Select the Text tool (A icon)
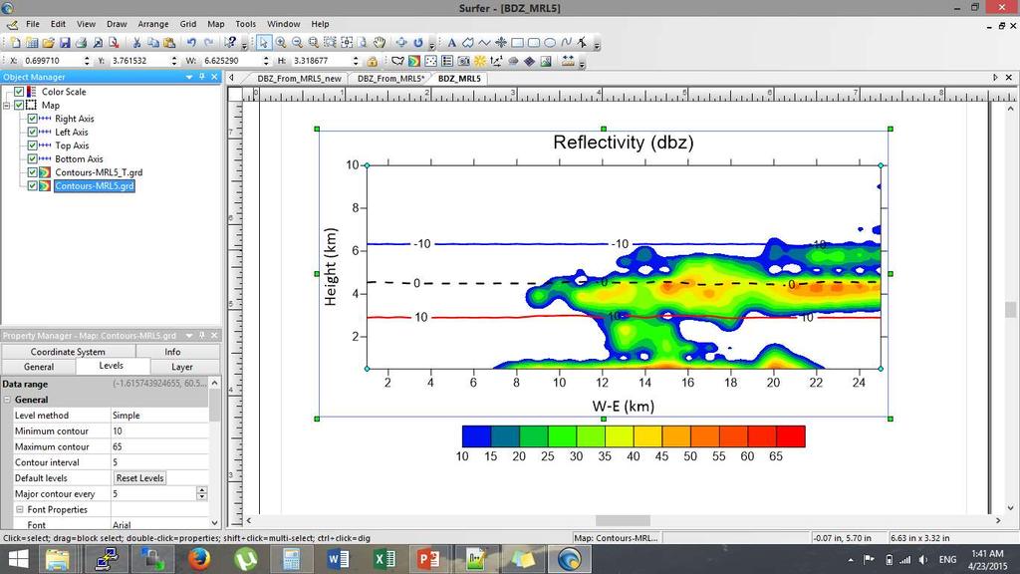The width and height of the screenshot is (1020, 574). 452,42
